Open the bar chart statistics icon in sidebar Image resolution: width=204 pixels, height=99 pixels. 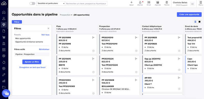[4, 81]
